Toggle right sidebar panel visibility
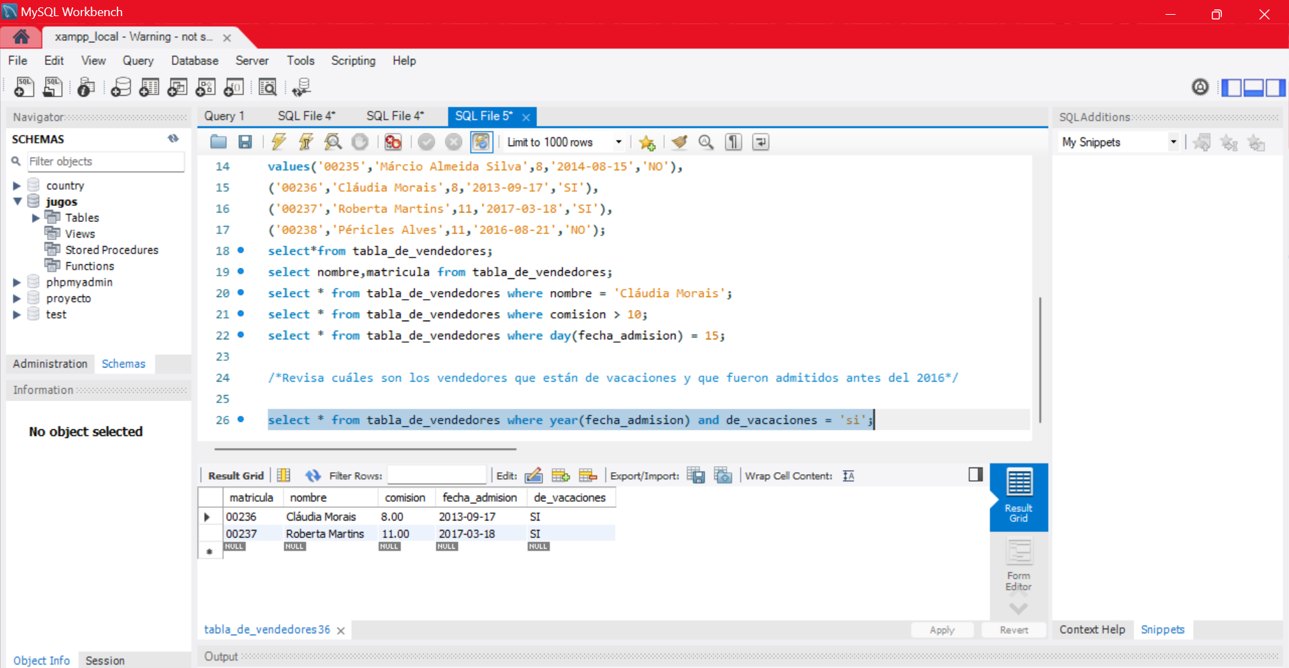The height and width of the screenshot is (668, 1289). coord(1276,87)
